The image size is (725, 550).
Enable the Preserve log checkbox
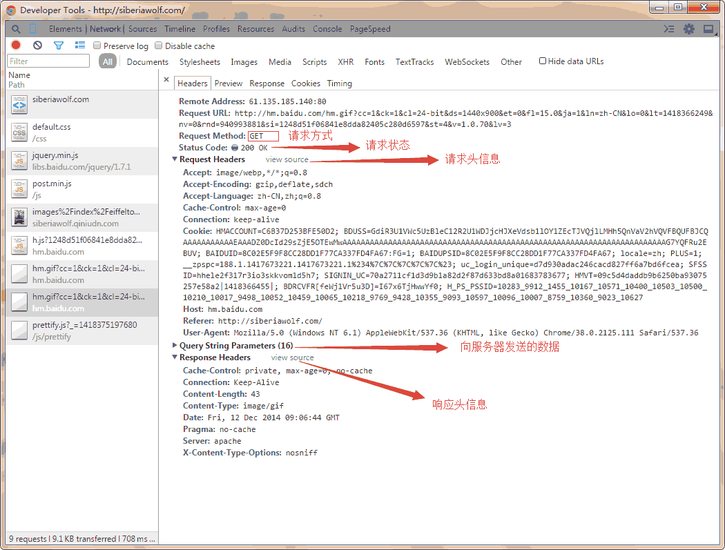click(x=97, y=46)
